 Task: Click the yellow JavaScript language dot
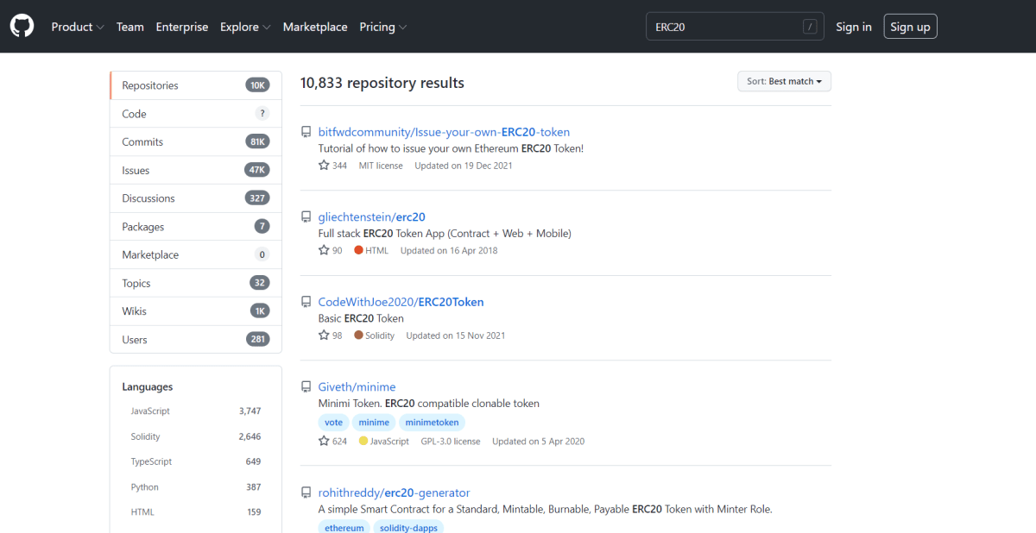tap(363, 441)
